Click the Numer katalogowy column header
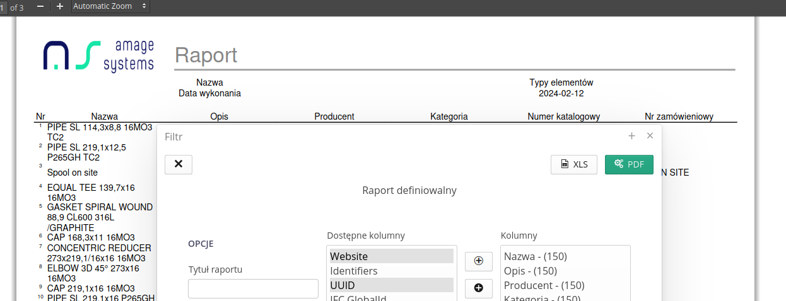Viewport: 786px width, 301px height. click(x=563, y=116)
